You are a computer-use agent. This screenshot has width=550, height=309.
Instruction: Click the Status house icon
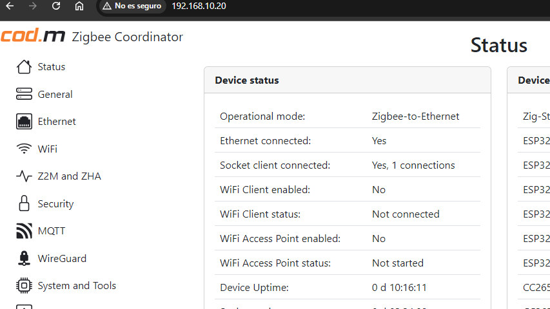pyautogui.click(x=24, y=66)
